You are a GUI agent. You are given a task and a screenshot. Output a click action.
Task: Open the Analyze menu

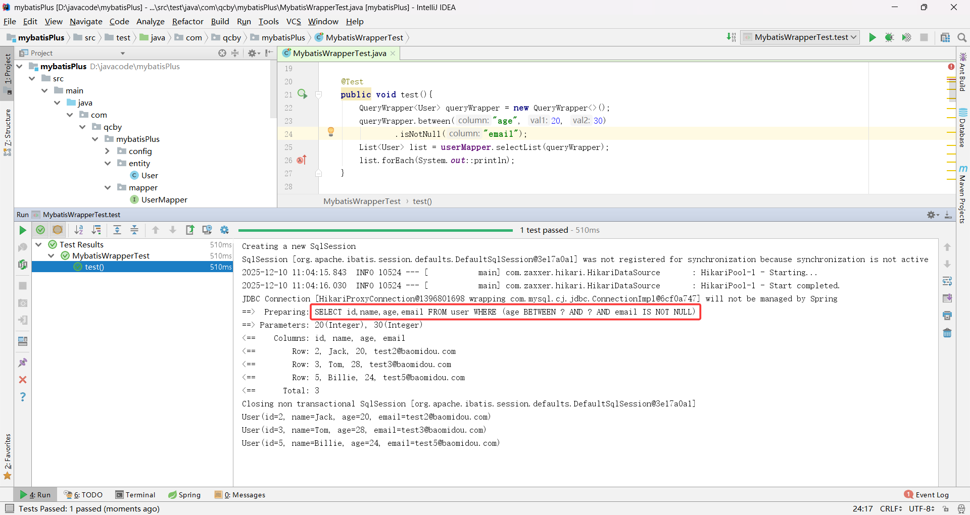point(151,21)
